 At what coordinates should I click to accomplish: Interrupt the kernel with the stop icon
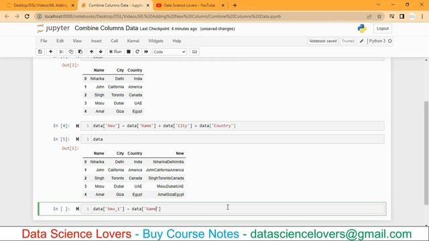(128, 52)
